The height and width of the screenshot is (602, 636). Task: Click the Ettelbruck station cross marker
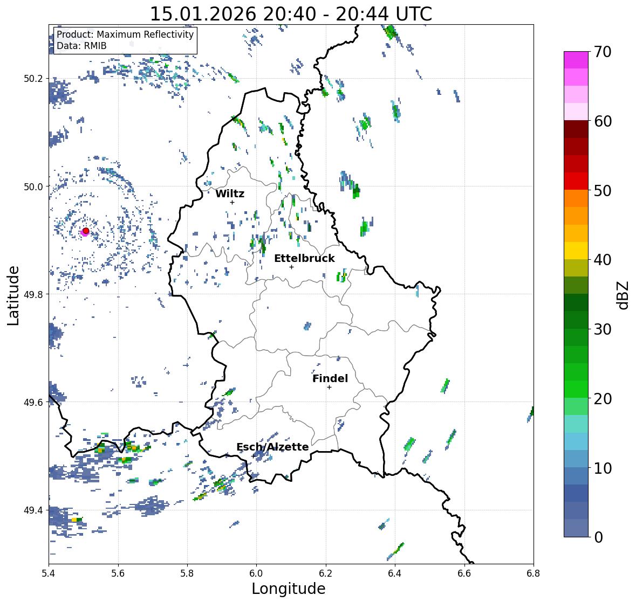291,267
